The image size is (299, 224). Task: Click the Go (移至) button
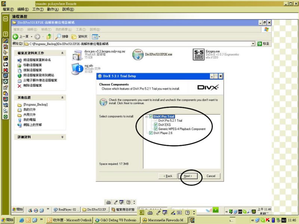point(263,44)
